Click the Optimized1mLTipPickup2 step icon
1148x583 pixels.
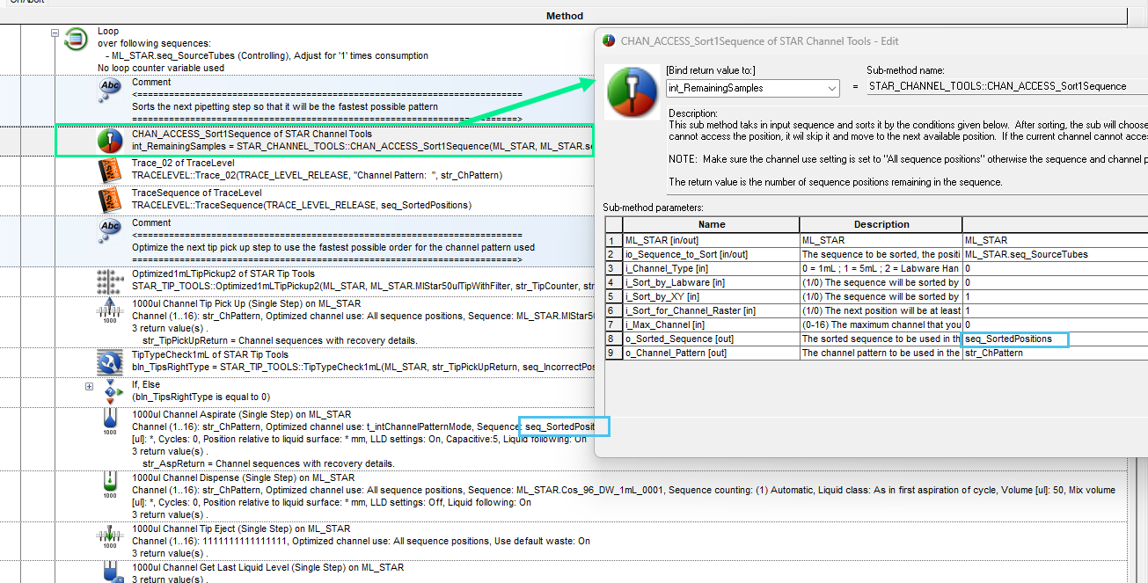110,281
